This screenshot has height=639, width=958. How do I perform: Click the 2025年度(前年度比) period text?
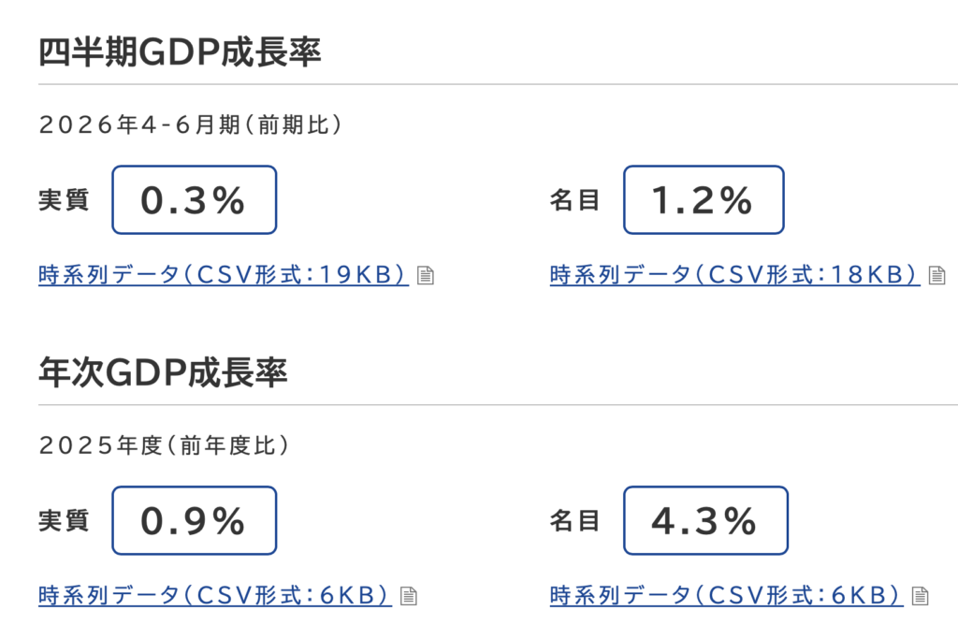click(x=165, y=445)
